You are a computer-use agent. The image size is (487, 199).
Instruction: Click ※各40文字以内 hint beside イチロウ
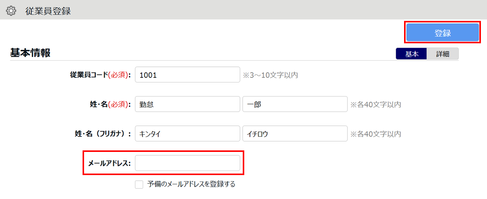376,134
